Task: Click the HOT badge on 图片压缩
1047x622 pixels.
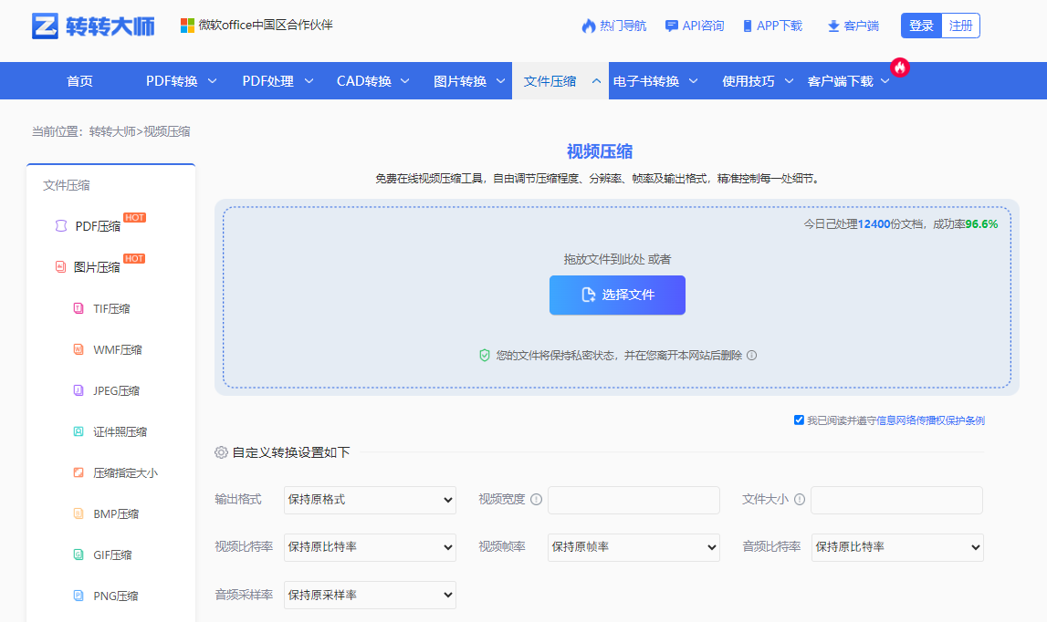Action: (x=134, y=258)
